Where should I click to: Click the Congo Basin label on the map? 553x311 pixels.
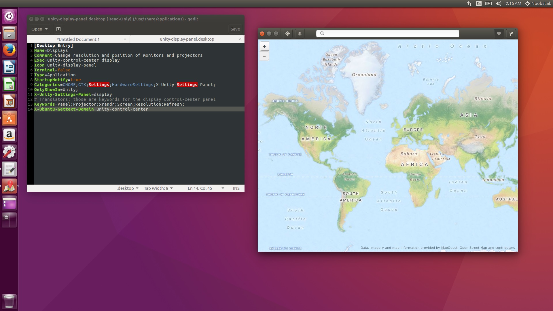tap(415, 177)
